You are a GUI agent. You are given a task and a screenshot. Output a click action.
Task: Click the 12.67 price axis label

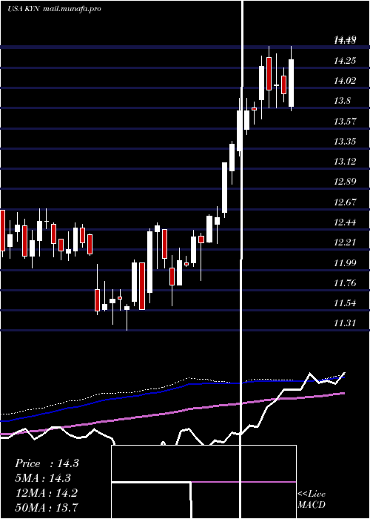[345, 202]
